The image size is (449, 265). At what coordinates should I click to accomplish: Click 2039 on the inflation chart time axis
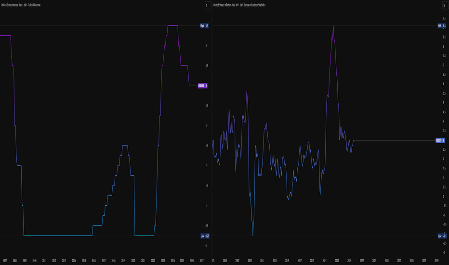pyautogui.click(x=436, y=261)
